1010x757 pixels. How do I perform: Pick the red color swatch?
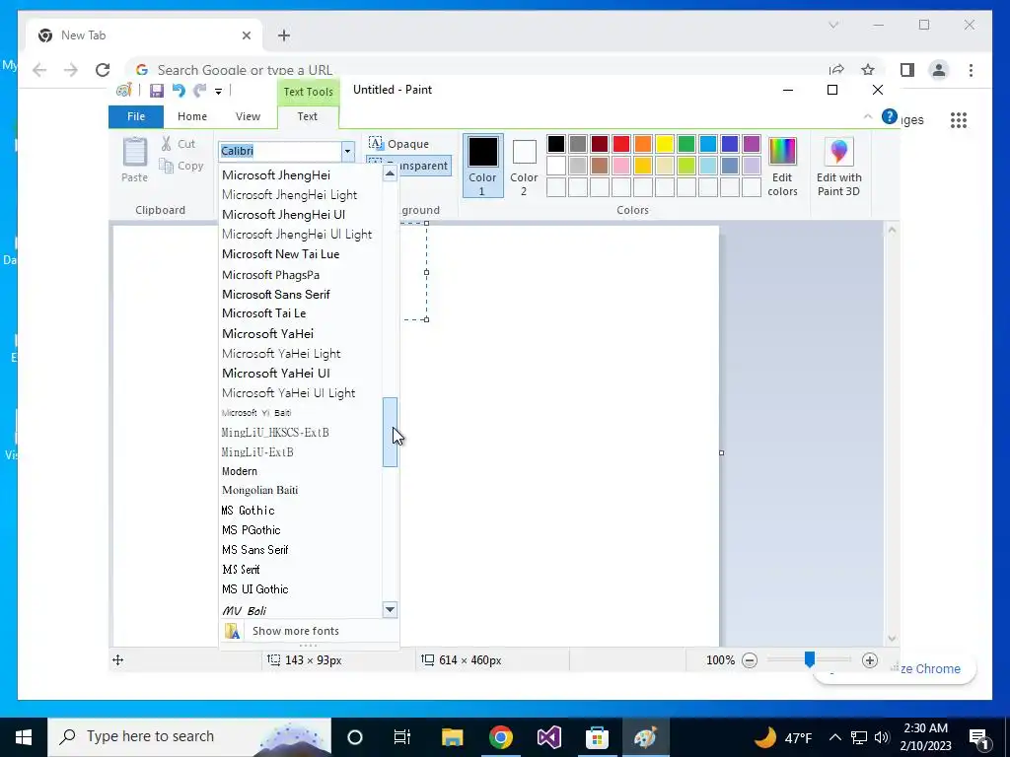click(x=621, y=144)
